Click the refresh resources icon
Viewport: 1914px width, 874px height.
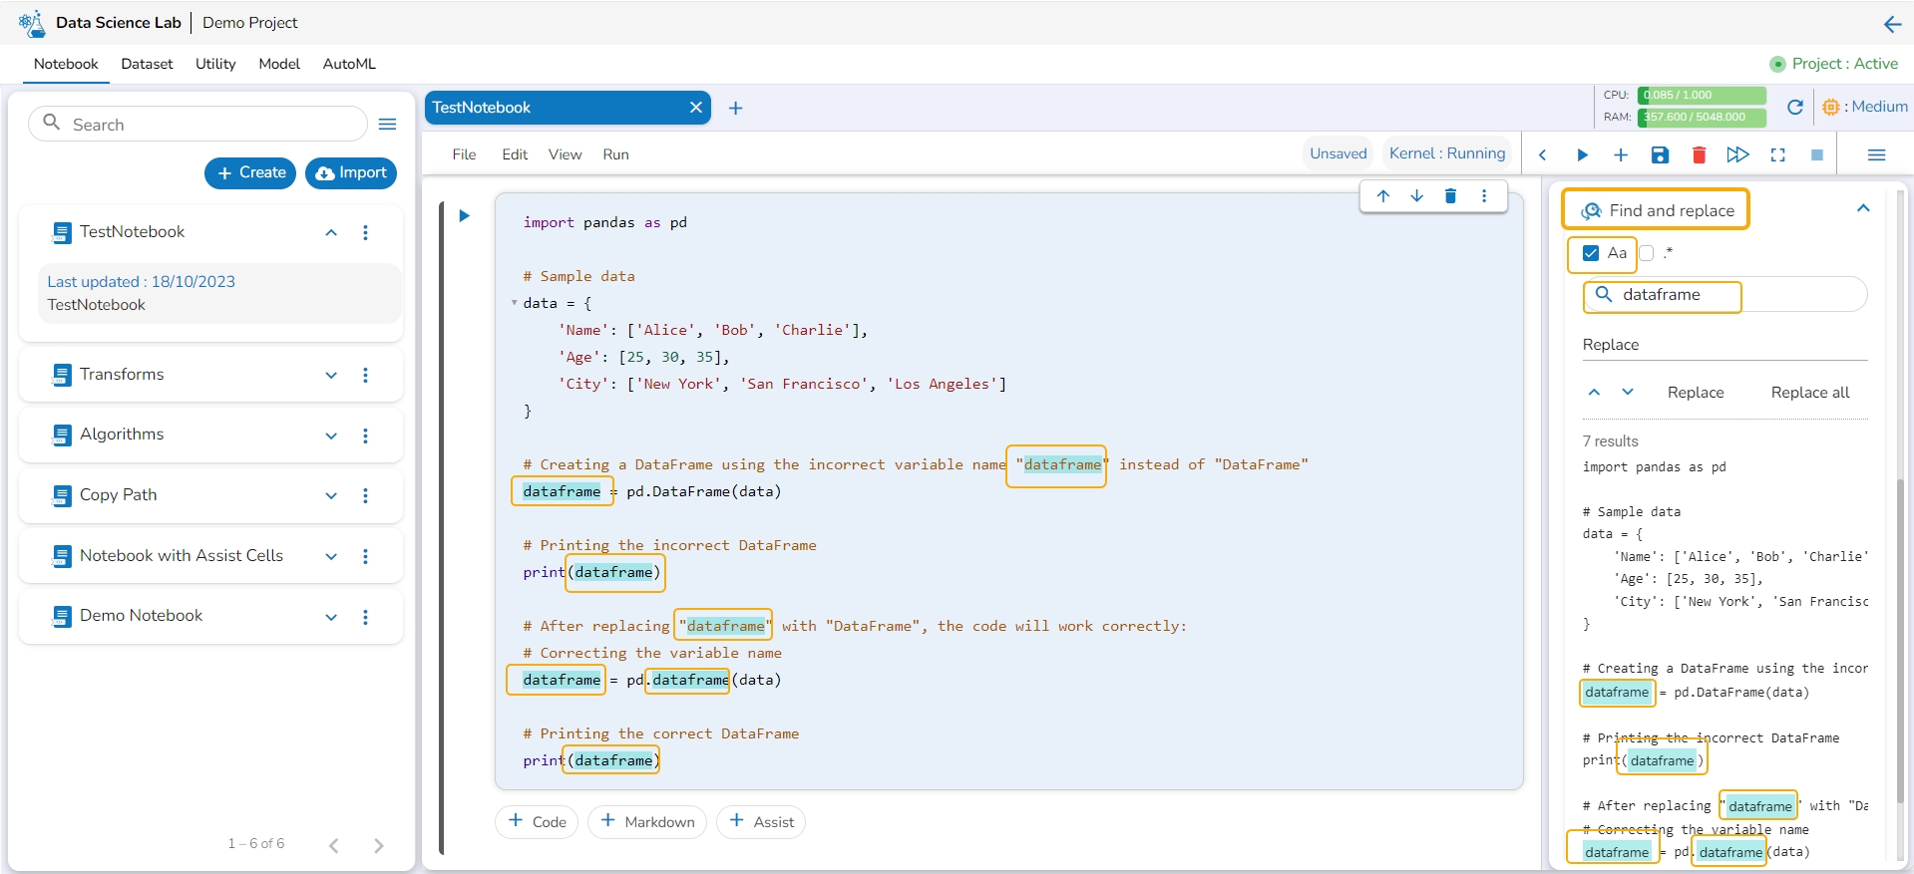click(x=1794, y=107)
